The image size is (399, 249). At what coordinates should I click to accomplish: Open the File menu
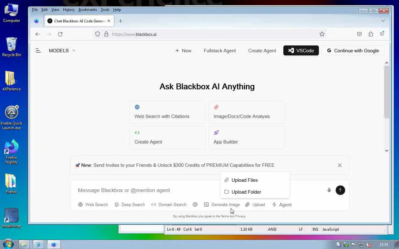tap(35, 10)
